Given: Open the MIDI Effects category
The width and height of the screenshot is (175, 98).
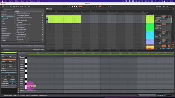Looking at the screenshot, I should pos(6,35).
